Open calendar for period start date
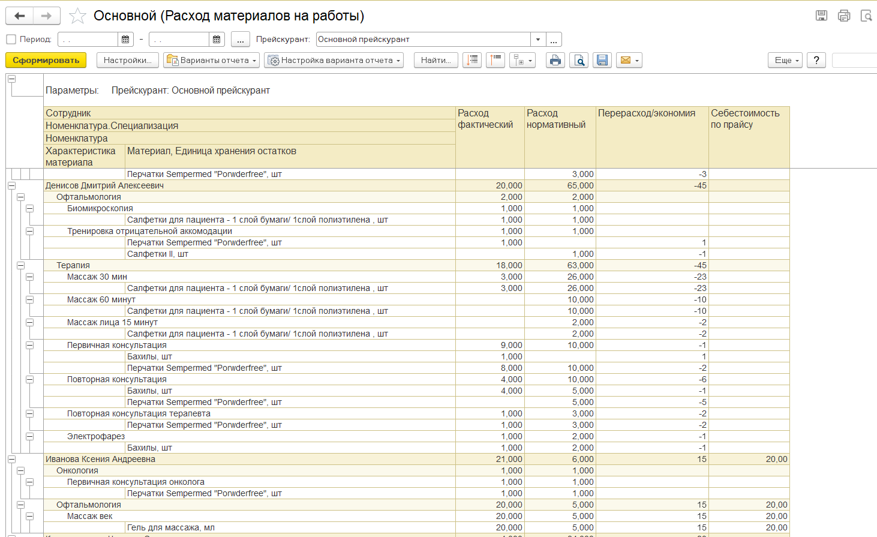 (x=125, y=40)
